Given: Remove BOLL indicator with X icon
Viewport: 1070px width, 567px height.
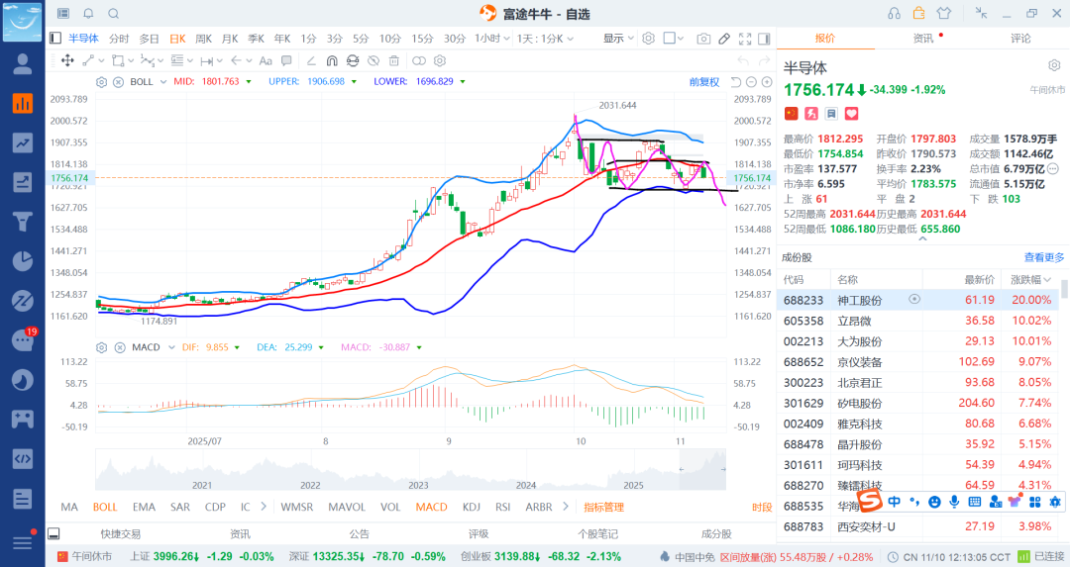Looking at the screenshot, I should coord(117,82).
